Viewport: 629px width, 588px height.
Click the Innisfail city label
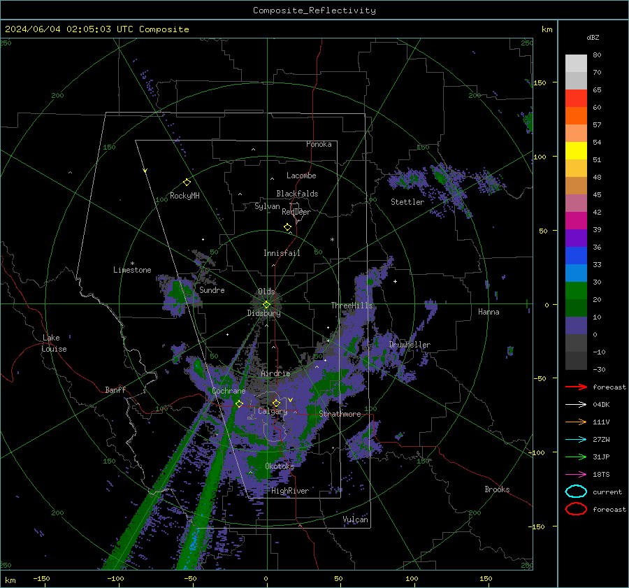coord(282,253)
